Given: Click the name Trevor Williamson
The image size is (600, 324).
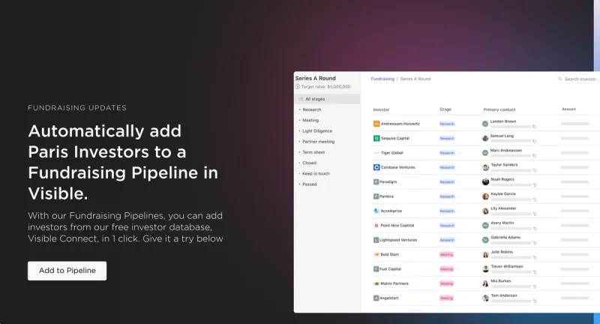Looking at the screenshot, I should pos(507,266).
